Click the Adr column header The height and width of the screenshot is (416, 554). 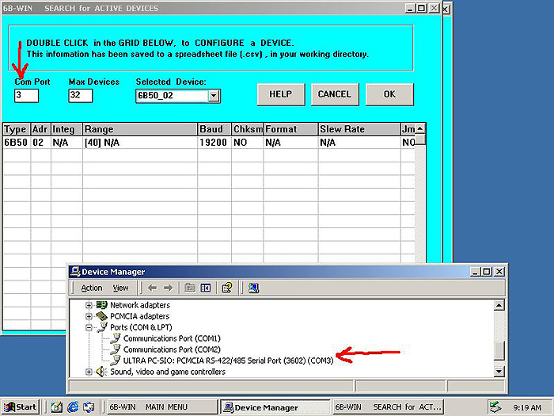[x=40, y=129]
